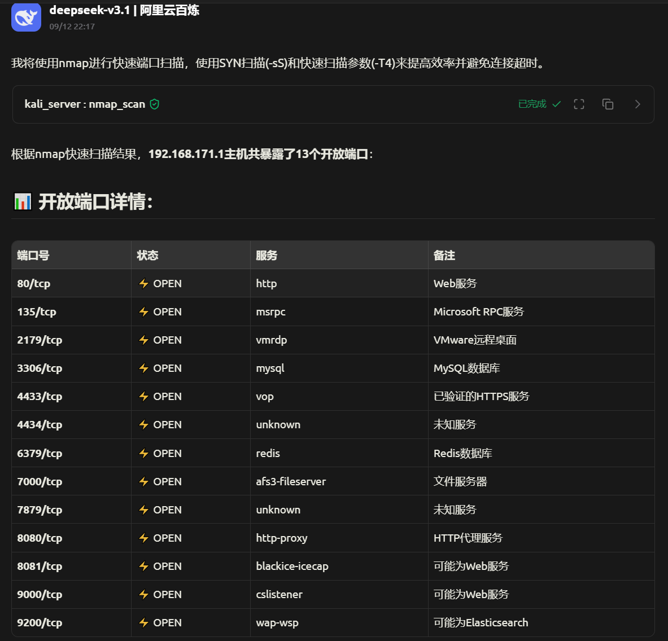Click the 已完成 status label
Viewport: 668px width, 641px height.
(x=532, y=104)
